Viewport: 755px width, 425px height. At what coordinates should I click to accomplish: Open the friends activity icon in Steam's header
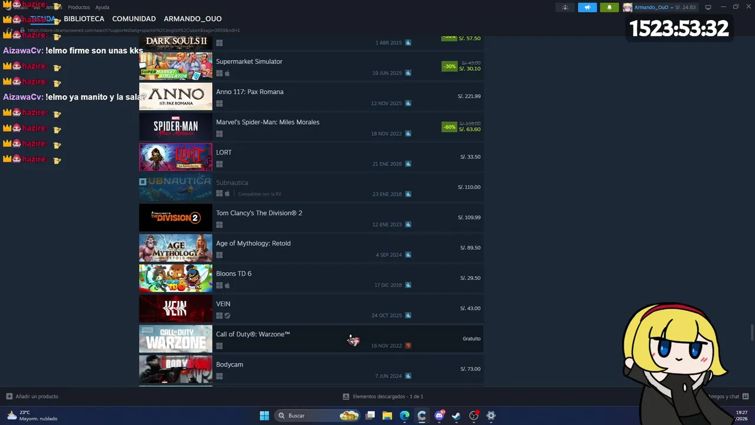click(x=565, y=8)
